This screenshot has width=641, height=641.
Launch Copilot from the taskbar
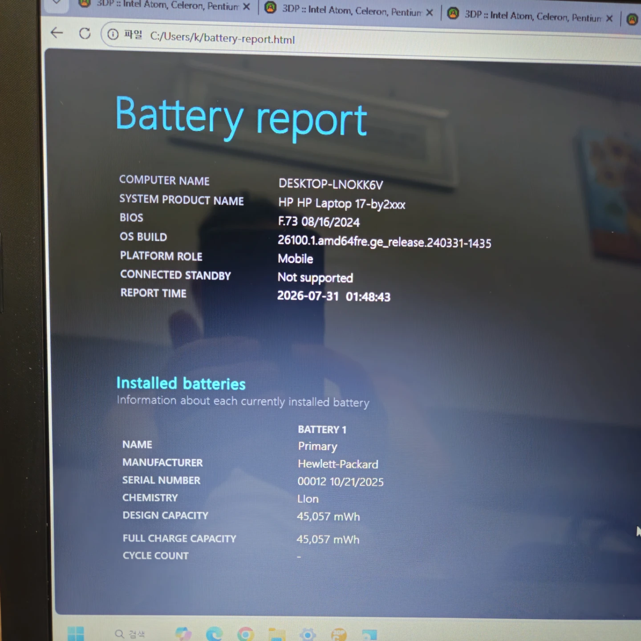pyautogui.click(x=183, y=634)
